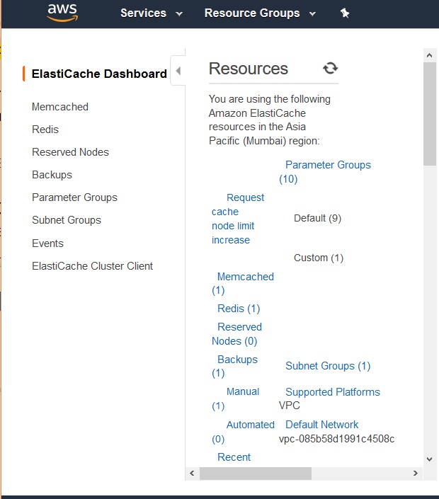This screenshot has width=439, height=499.
Task: Collapse the left navigation panel
Action: pyautogui.click(x=178, y=71)
